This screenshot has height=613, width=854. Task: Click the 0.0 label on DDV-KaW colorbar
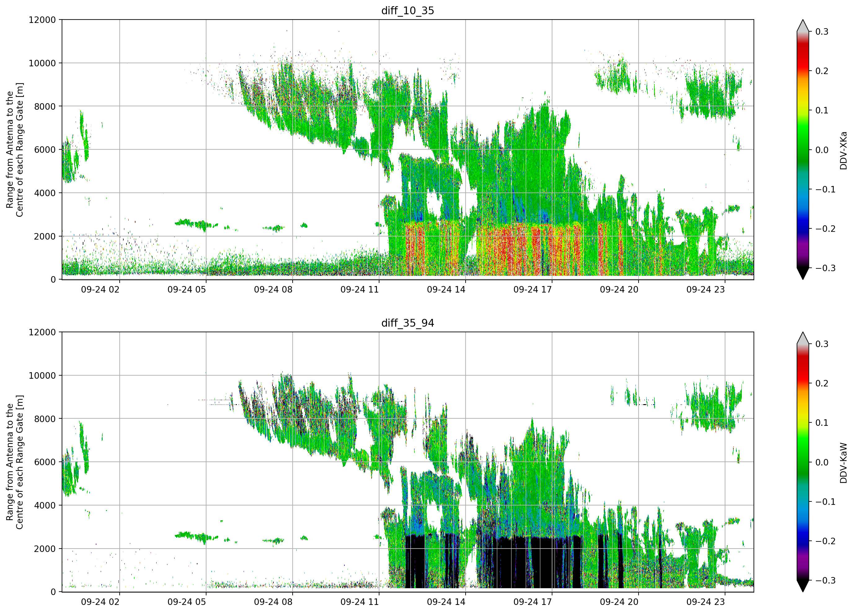tap(822, 463)
